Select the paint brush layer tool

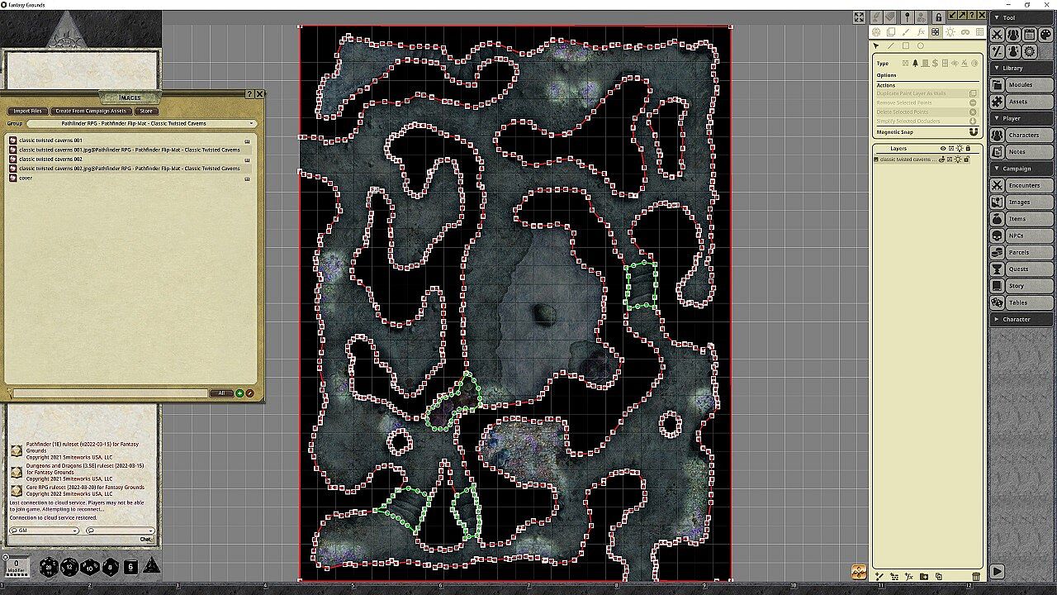click(x=906, y=32)
